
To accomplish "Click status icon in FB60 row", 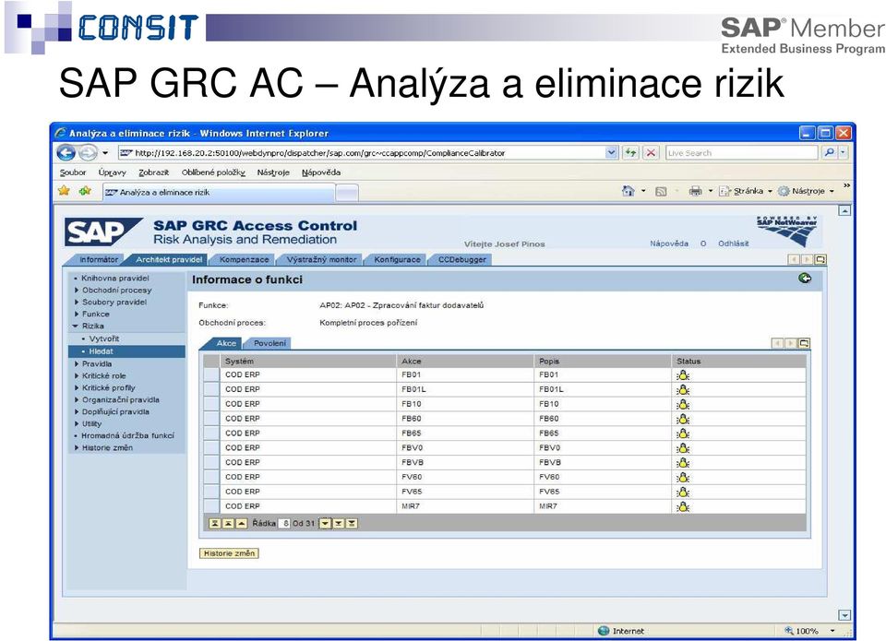I will (x=683, y=419).
